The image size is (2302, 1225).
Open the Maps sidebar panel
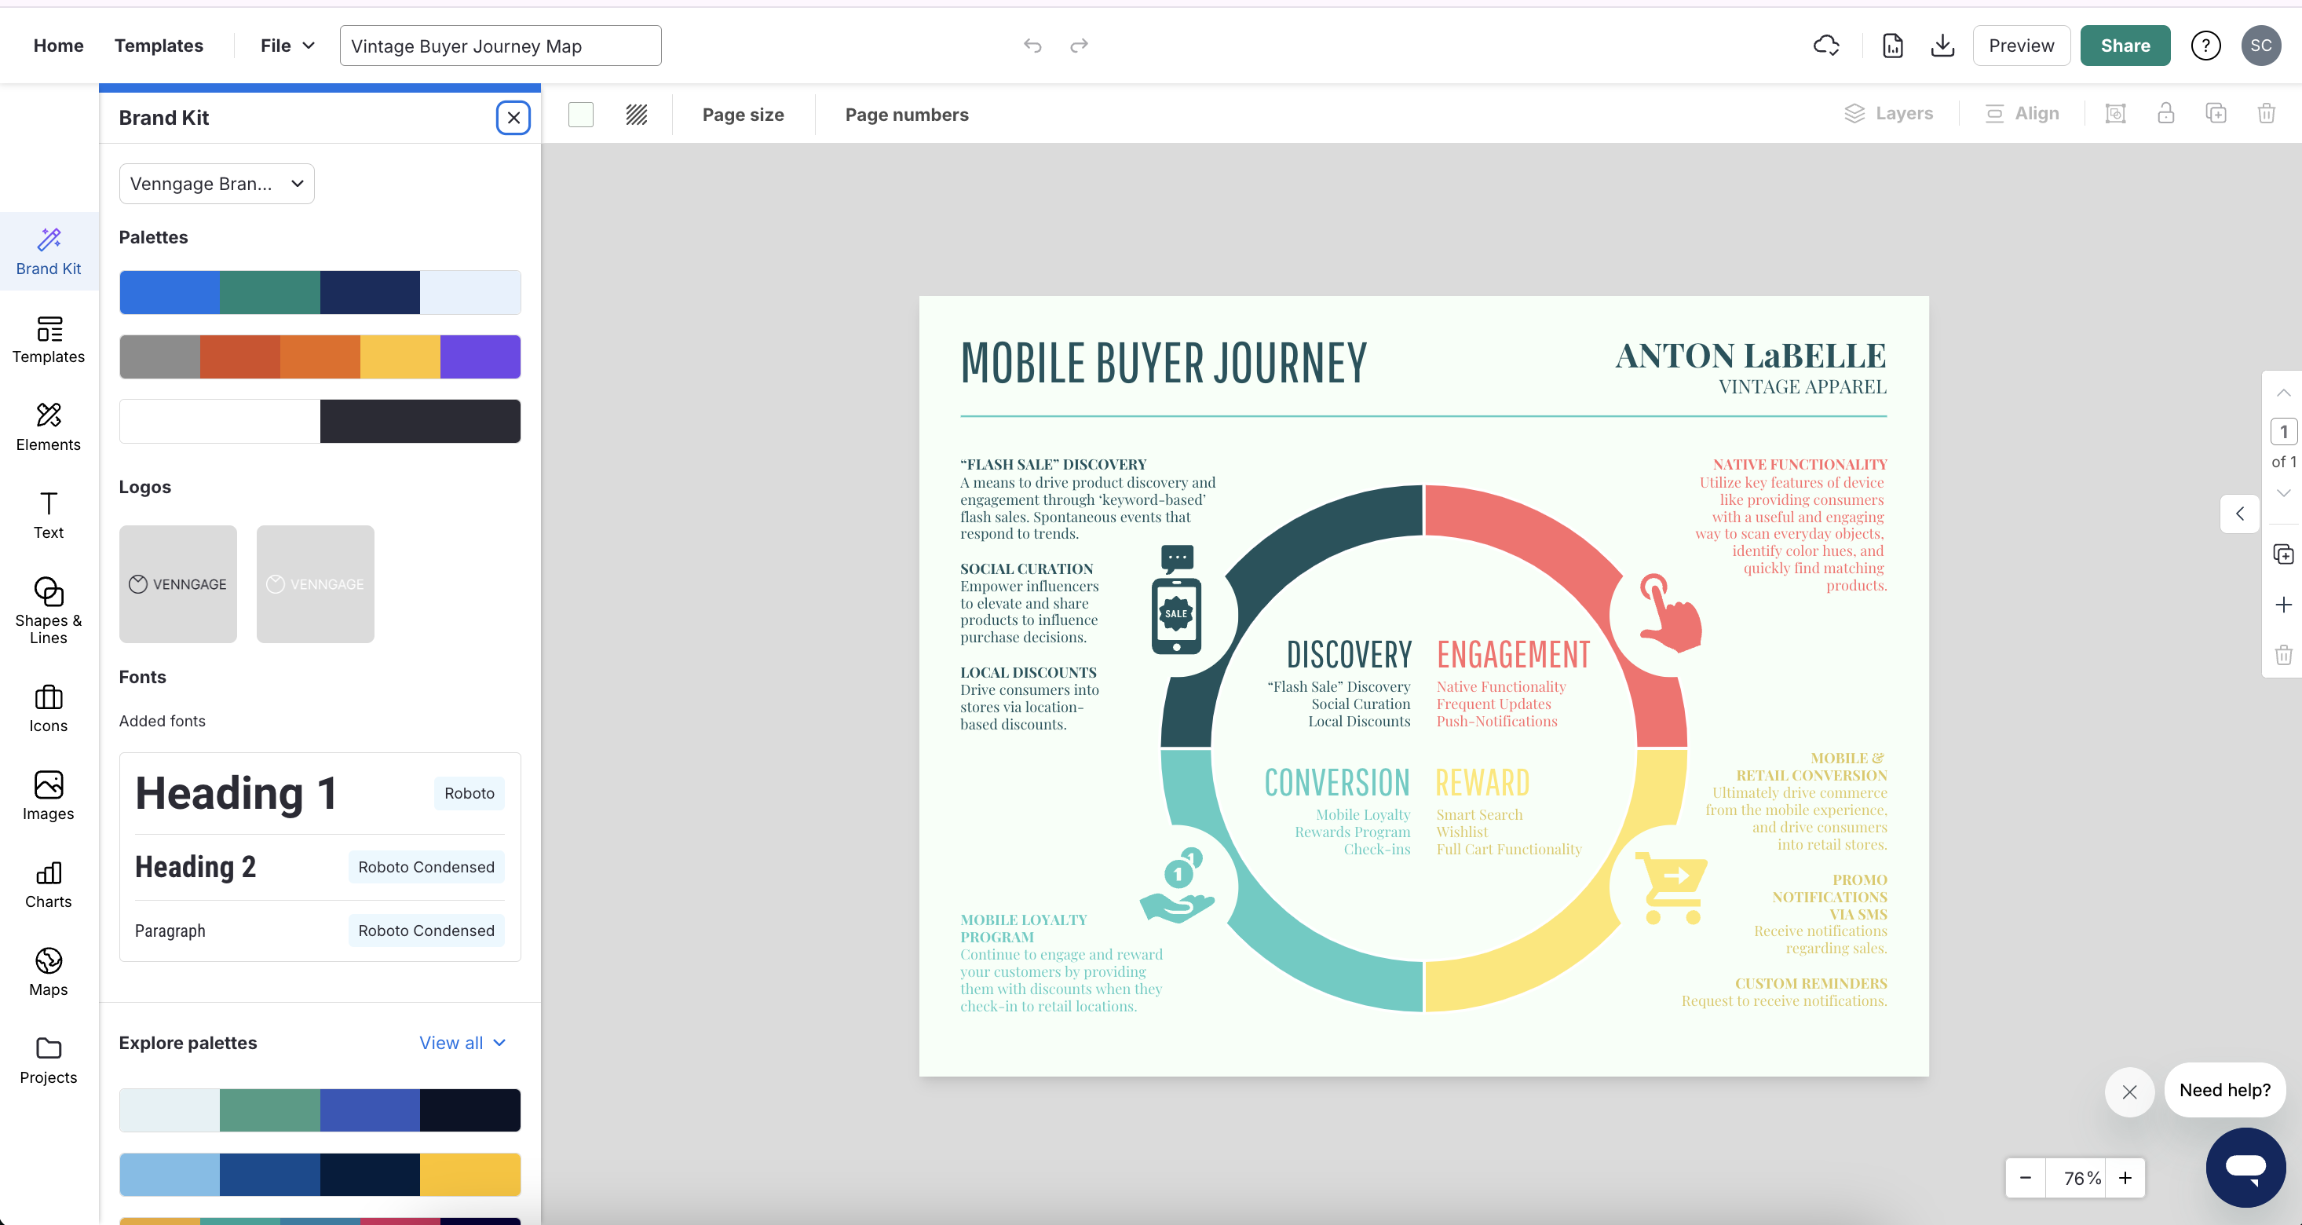tap(48, 972)
